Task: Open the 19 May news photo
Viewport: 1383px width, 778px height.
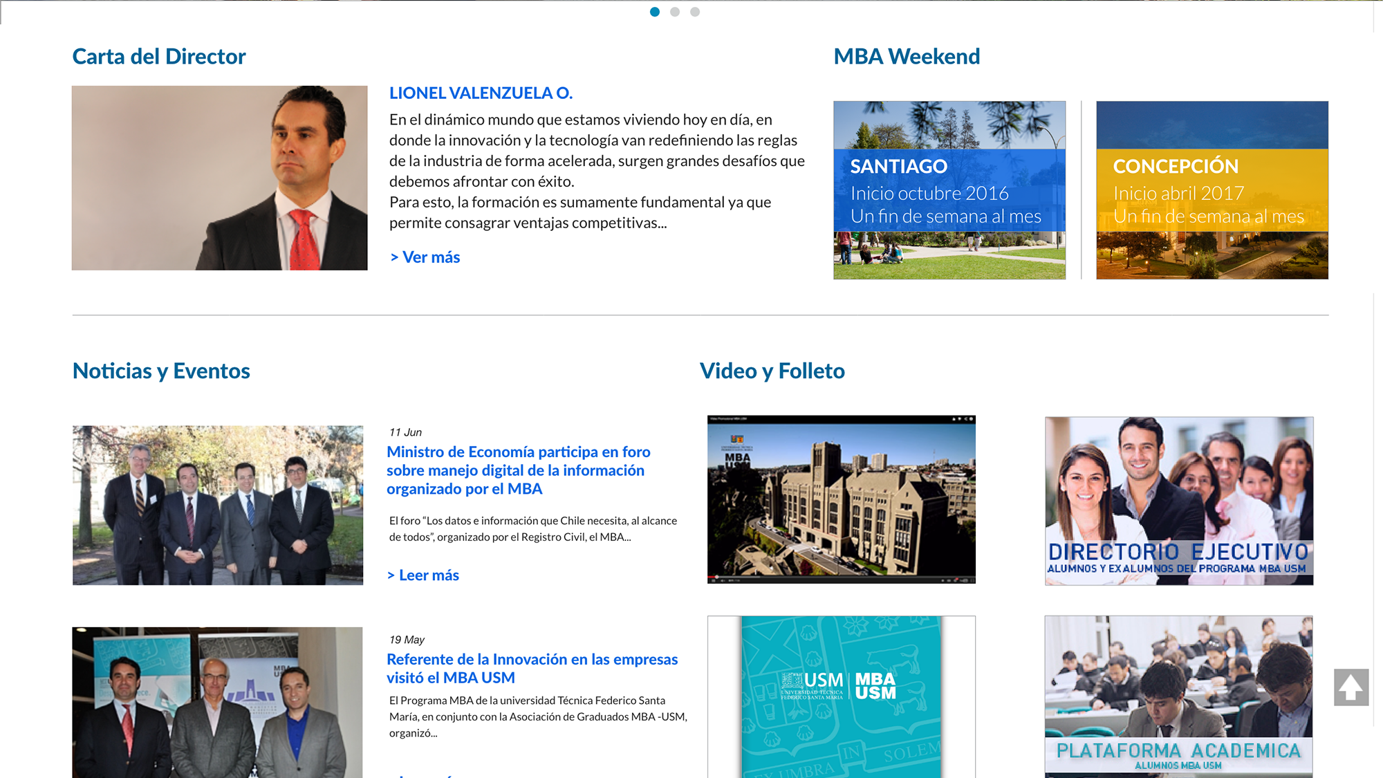Action: click(217, 702)
